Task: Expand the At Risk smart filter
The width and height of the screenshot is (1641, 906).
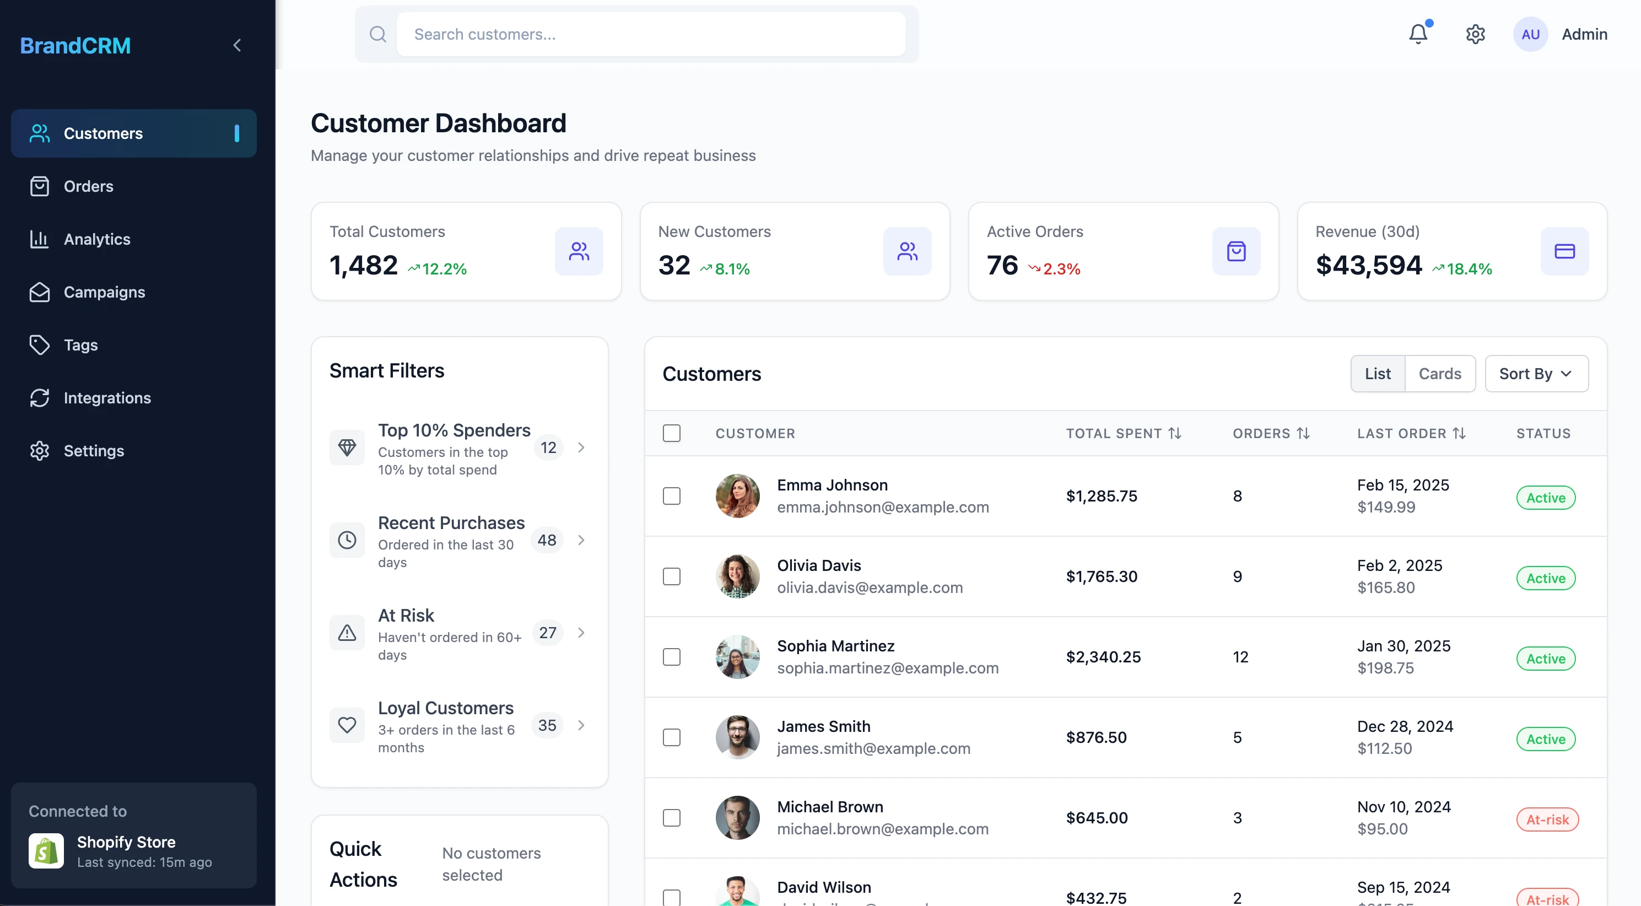Action: point(580,633)
